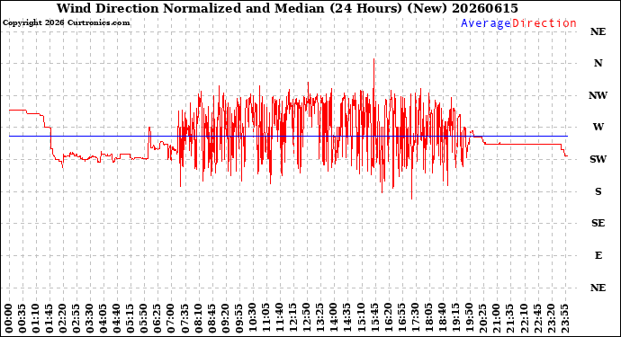Viewport: 621px width, 337px height.
Task: Click the 12:50 time axis label
Action: click(307, 319)
